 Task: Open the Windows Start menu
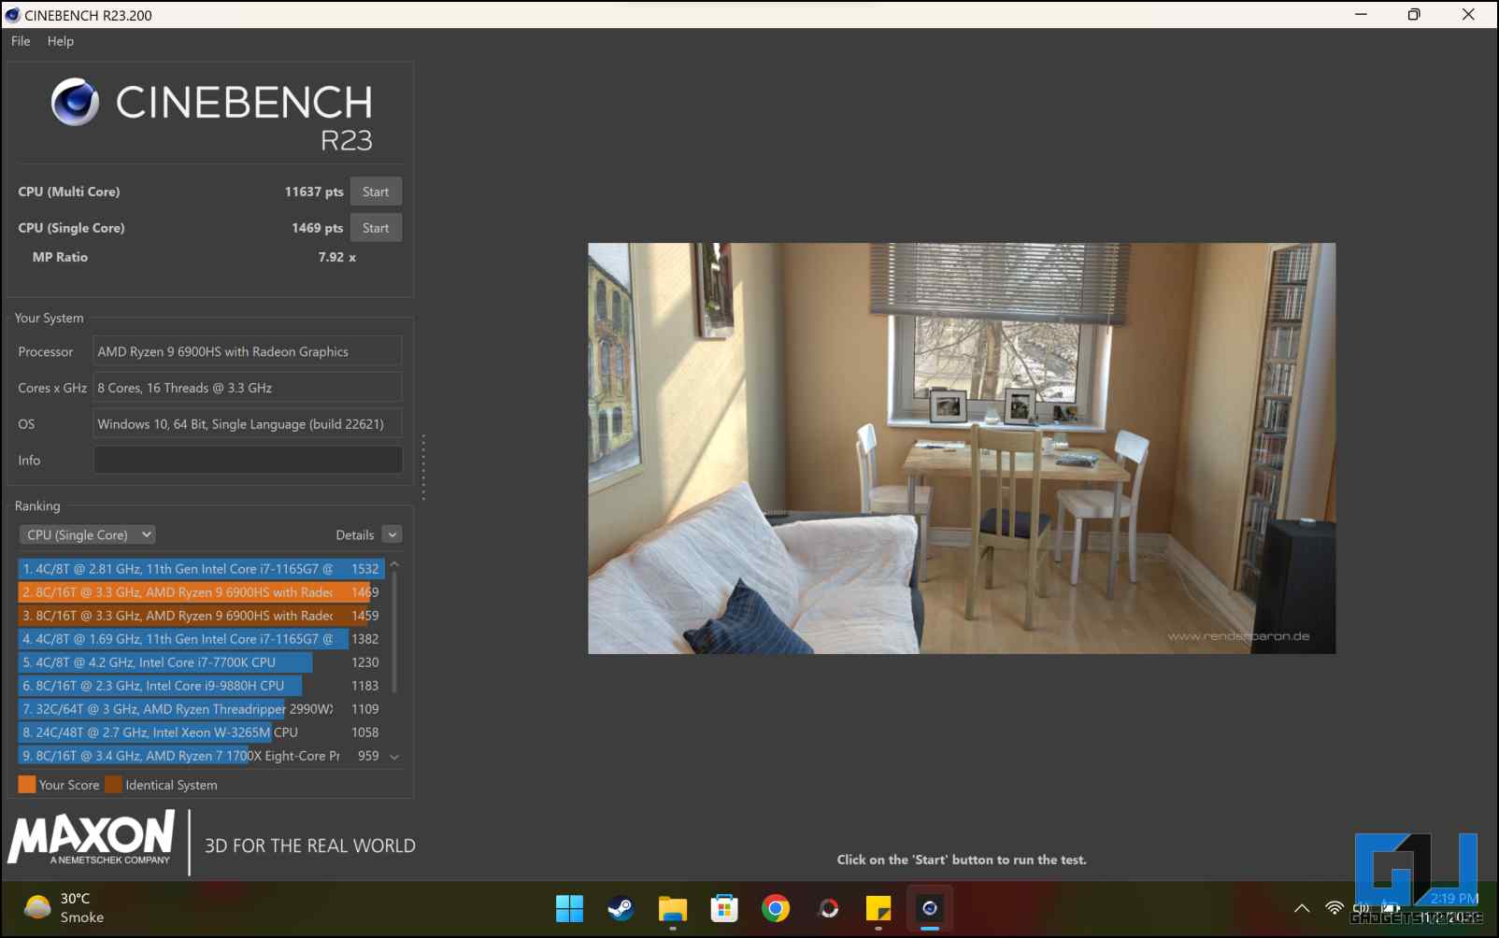pos(569,908)
